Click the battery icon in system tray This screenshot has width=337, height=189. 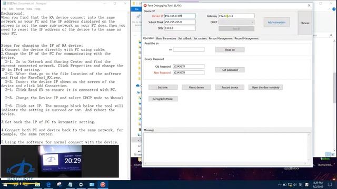(284, 184)
